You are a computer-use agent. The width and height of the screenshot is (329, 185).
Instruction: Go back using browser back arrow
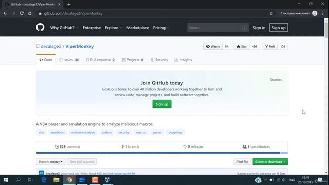pyautogui.click(x=5, y=13)
